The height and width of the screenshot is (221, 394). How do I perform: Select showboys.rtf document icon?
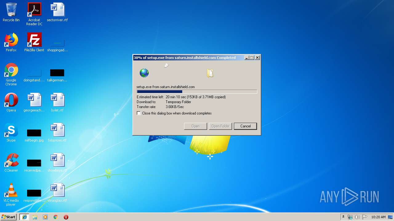pyautogui.click(x=57, y=163)
